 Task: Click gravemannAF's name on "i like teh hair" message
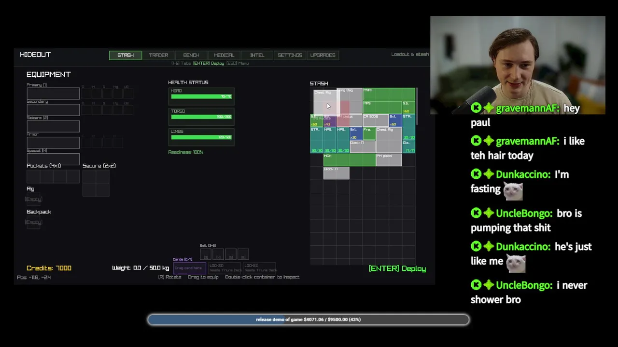point(527,141)
